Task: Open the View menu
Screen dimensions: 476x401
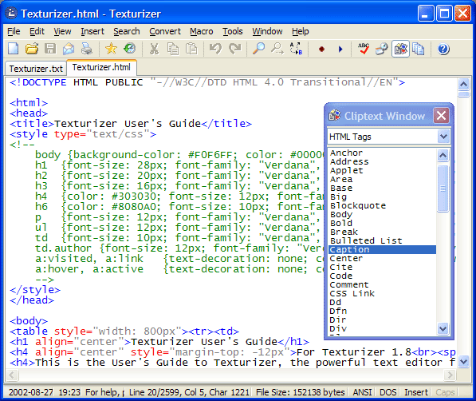Action: pos(62,31)
